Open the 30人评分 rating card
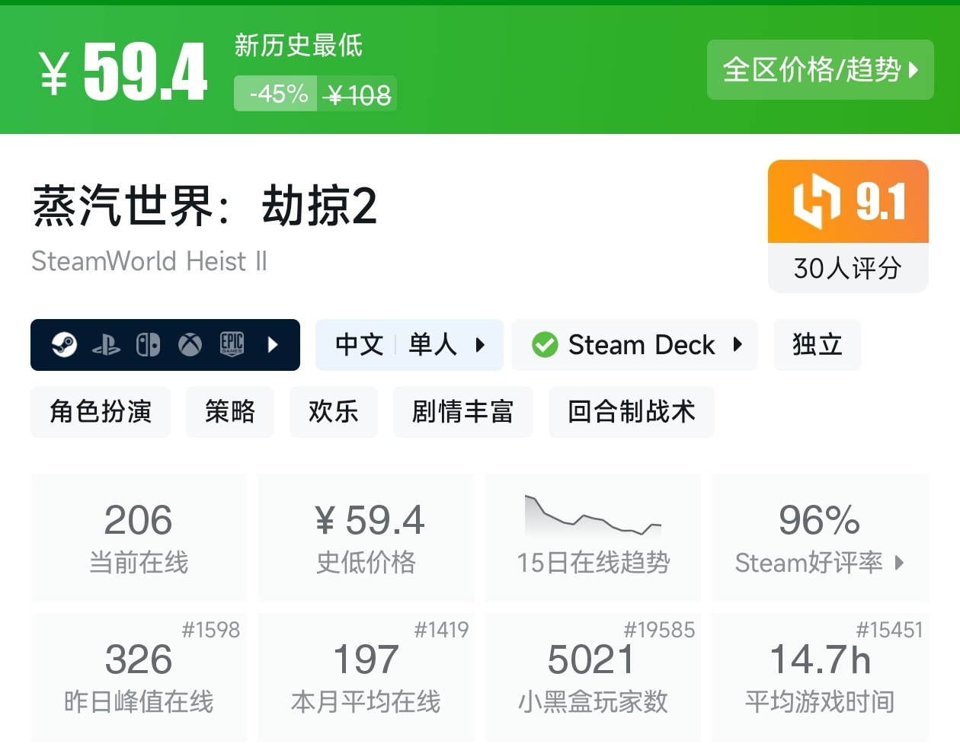This screenshot has width=960, height=747. coord(847,268)
